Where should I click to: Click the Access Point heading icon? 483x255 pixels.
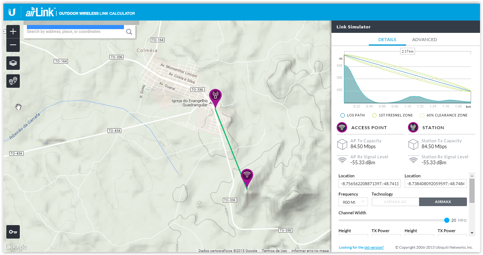pyautogui.click(x=342, y=127)
